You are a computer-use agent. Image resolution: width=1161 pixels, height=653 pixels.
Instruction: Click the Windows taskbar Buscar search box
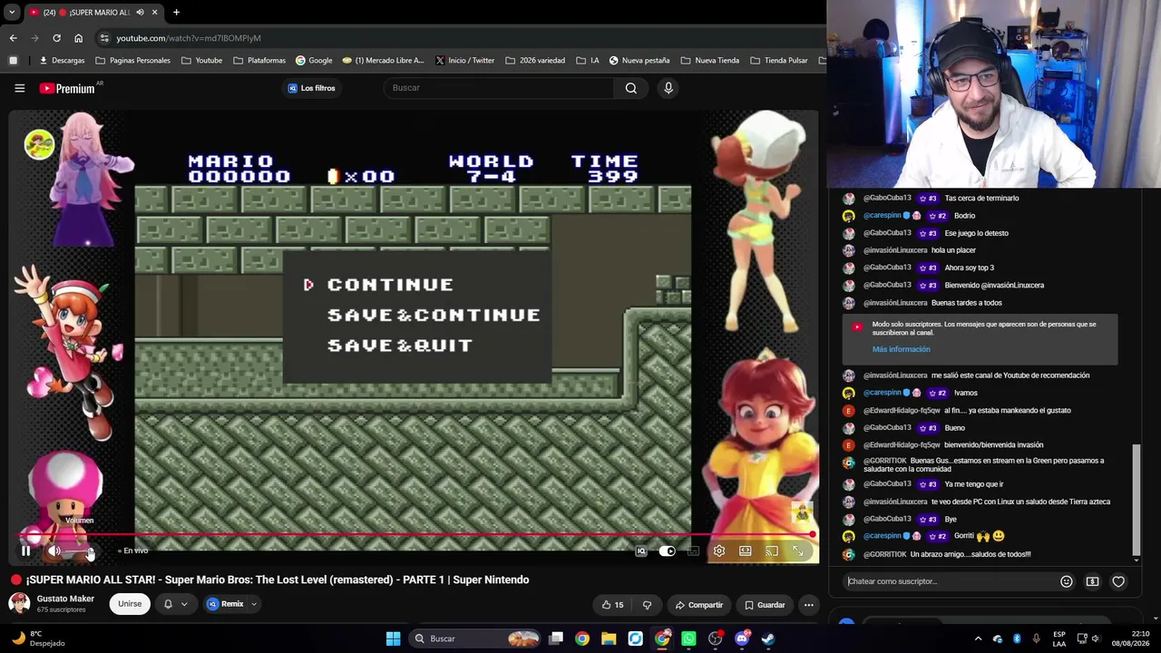pos(476,638)
